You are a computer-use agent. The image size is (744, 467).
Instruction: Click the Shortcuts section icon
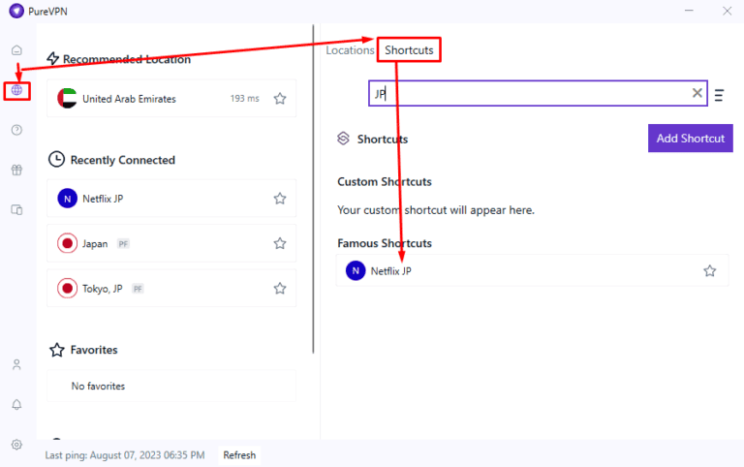[x=343, y=139]
